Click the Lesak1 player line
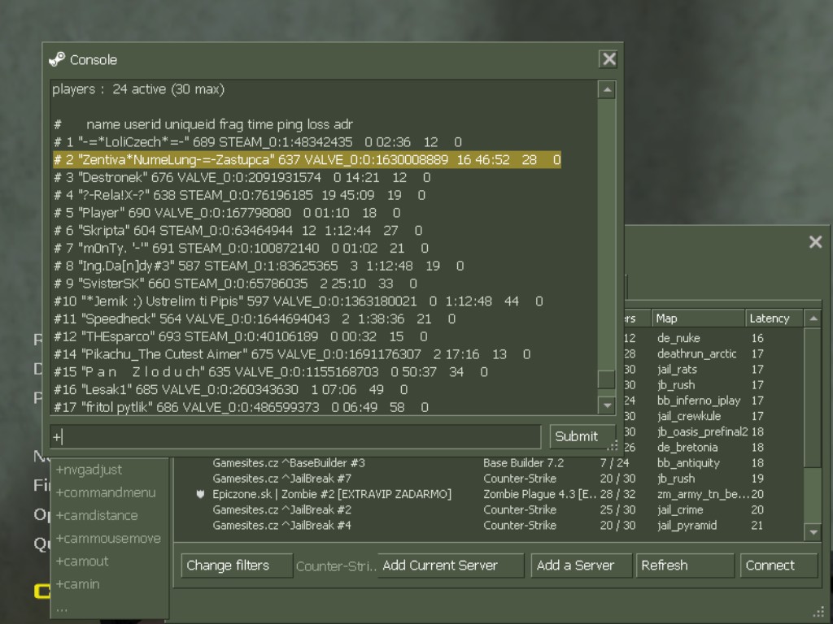Image resolution: width=833 pixels, height=624 pixels. pos(230,389)
